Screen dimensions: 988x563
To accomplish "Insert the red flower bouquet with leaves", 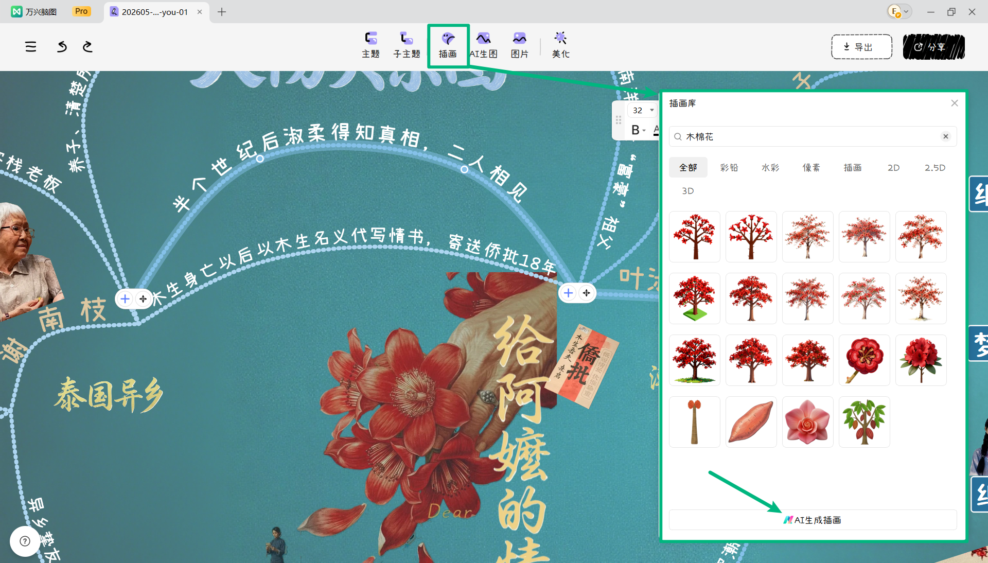I will point(921,360).
